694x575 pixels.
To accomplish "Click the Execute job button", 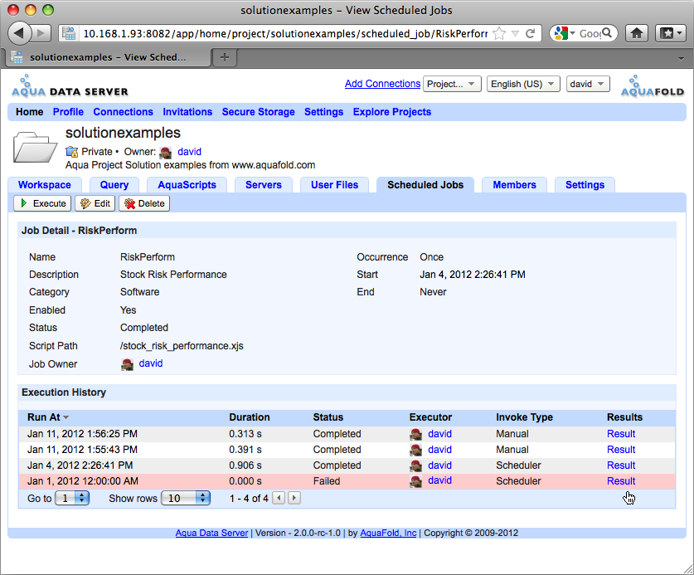I will [42, 203].
